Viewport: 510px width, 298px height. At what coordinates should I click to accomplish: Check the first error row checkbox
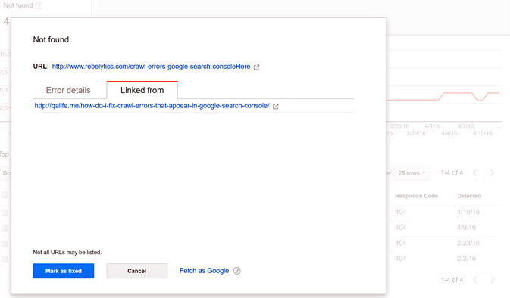pos(5,213)
